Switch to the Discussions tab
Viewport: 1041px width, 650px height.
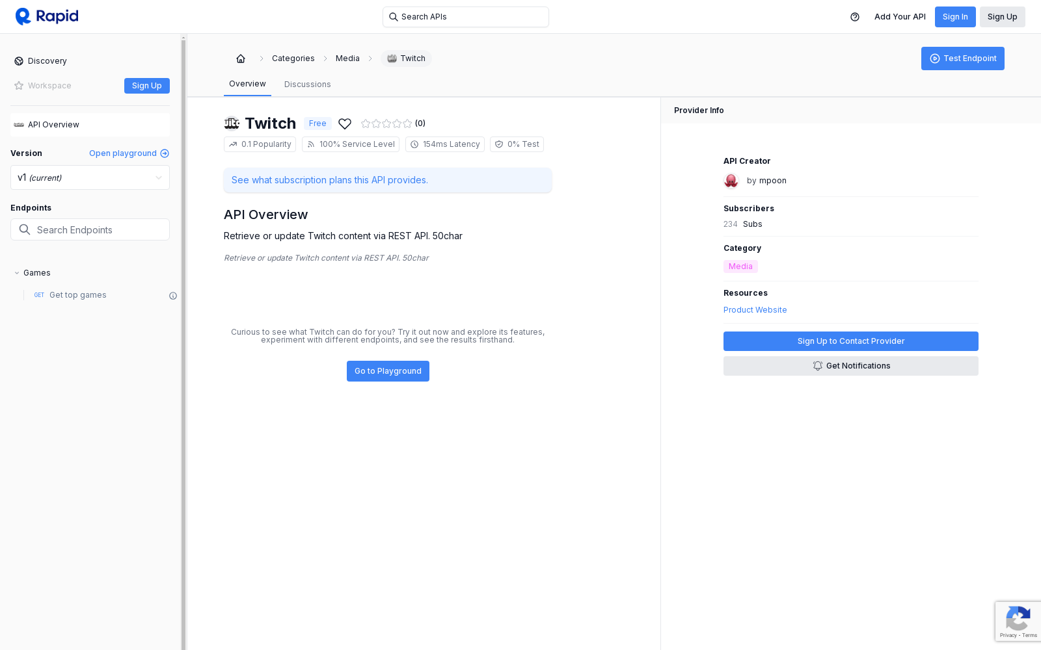click(x=308, y=84)
